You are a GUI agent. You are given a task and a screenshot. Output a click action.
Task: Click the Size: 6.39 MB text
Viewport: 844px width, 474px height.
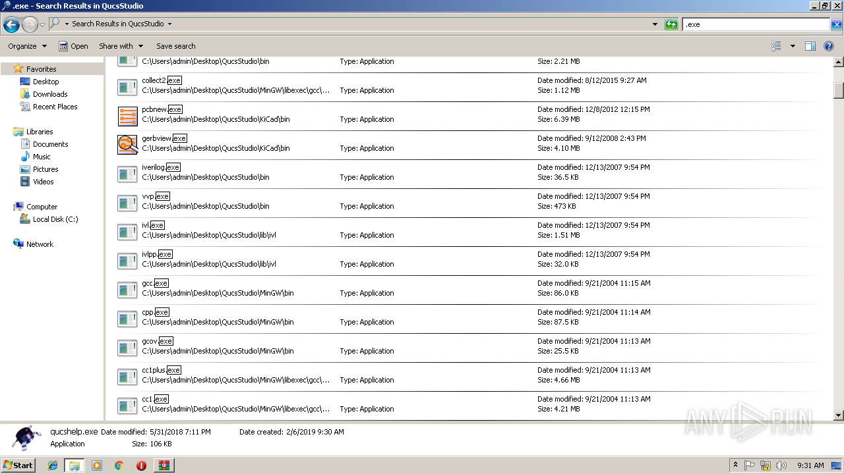click(558, 119)
